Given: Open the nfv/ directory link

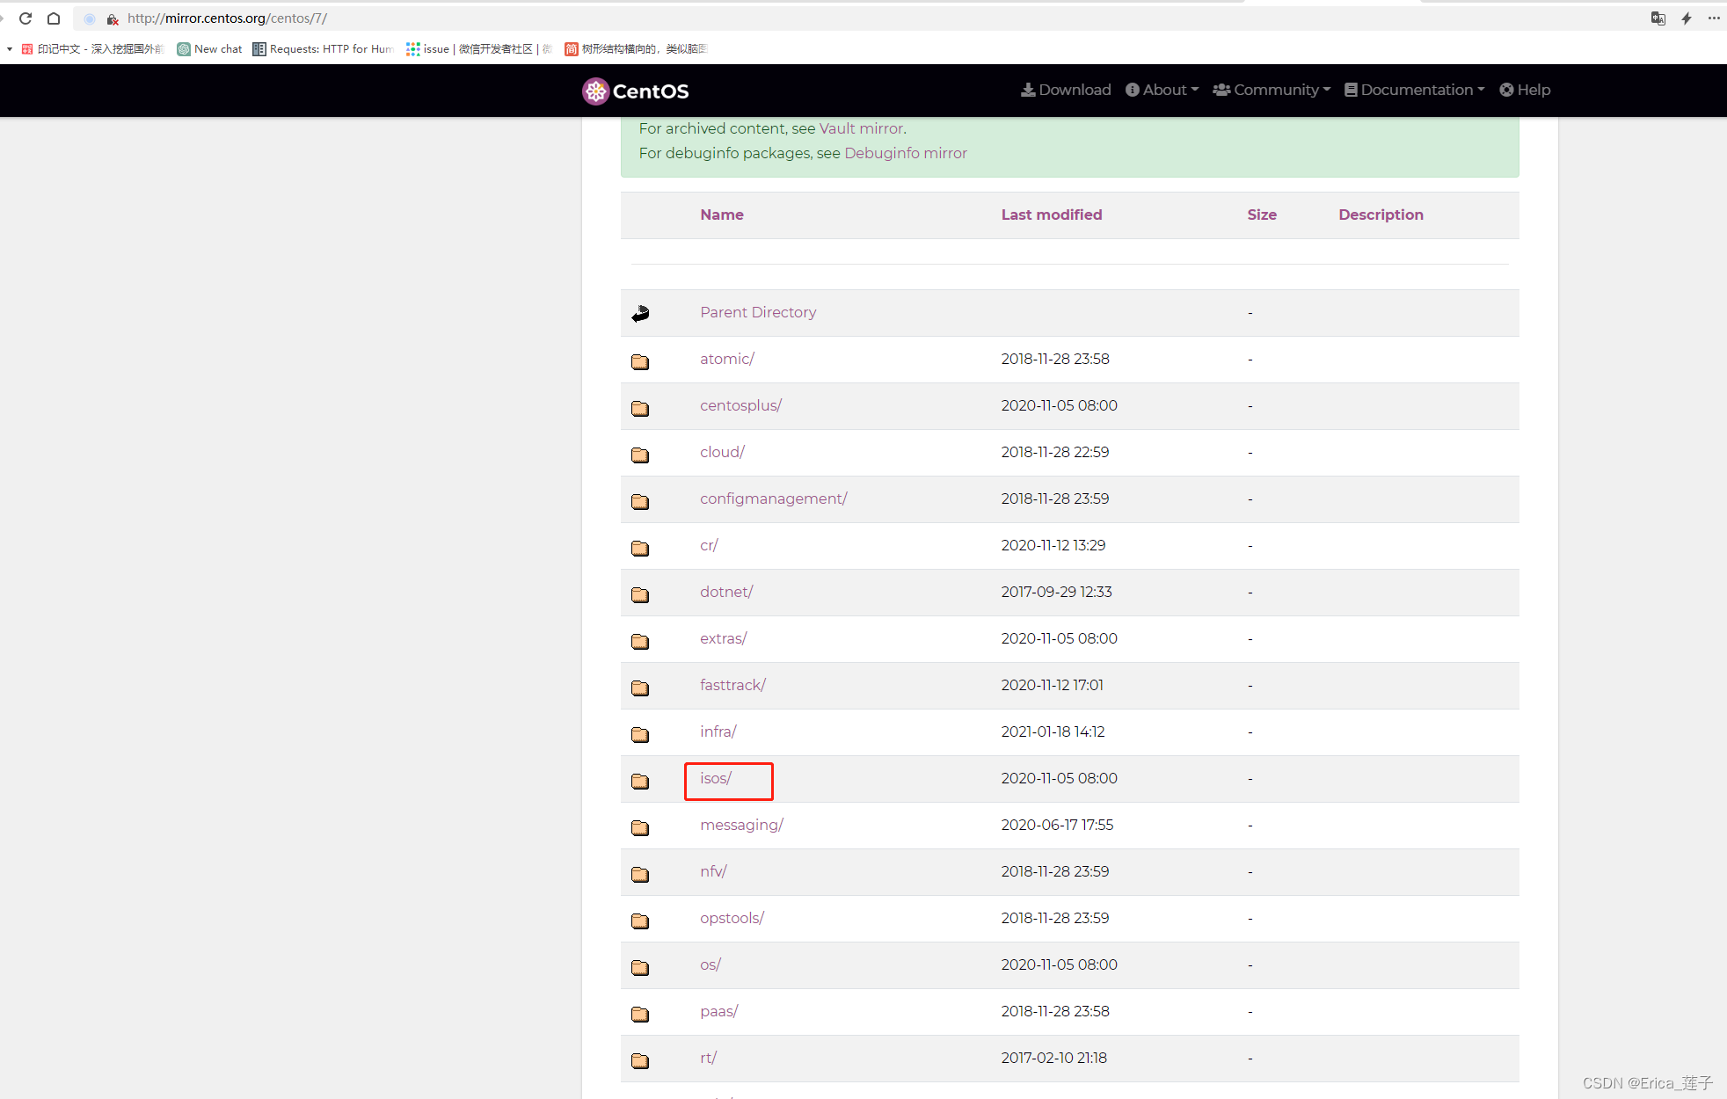Looking at the screenshot, I should point(714,871).
